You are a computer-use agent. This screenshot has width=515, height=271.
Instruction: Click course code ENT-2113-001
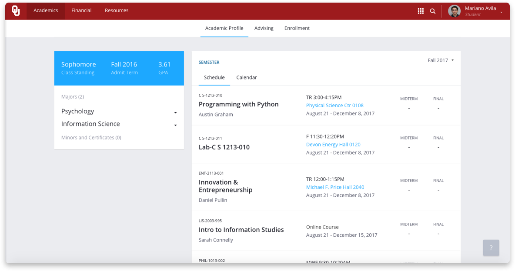[211, 173]
